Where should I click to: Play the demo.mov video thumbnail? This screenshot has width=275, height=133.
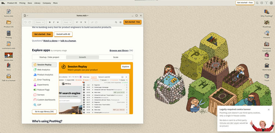point(8,55)
